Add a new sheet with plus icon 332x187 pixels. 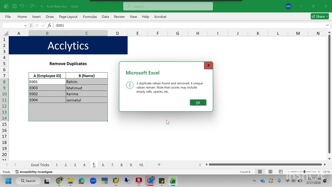159,165
